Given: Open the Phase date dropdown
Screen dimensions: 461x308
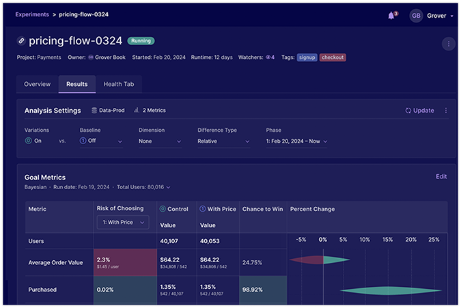Looking at the screenshot, I should point(296,141).
